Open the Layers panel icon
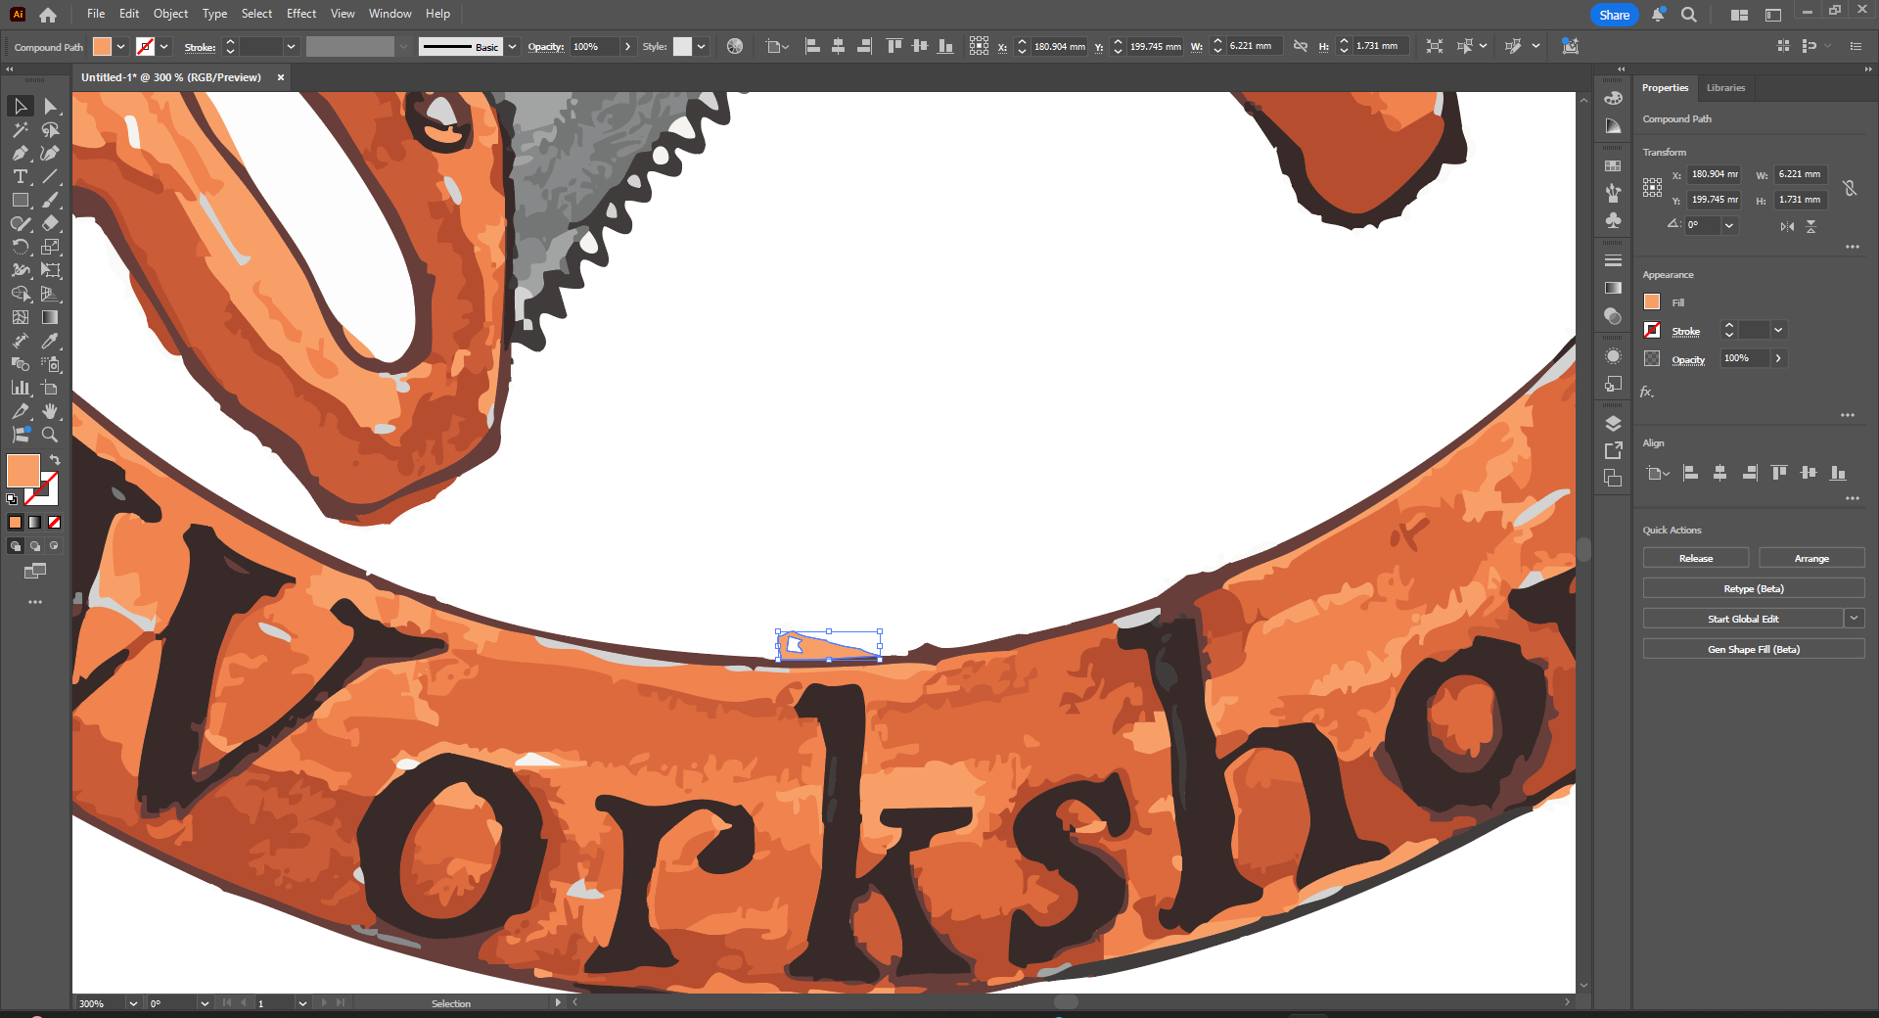 1614,424
